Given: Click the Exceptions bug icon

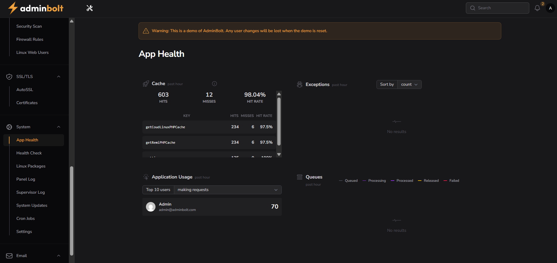Looking at the screenshot, I should [300, 84].
